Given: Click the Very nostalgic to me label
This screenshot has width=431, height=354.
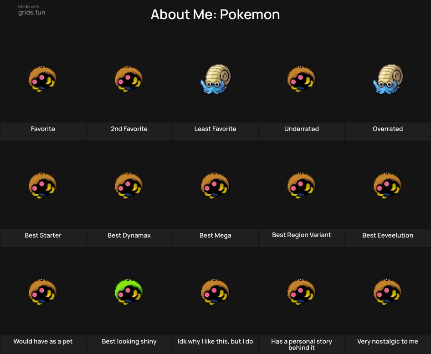Looking at the screenshot, I should tap(388, 341).
